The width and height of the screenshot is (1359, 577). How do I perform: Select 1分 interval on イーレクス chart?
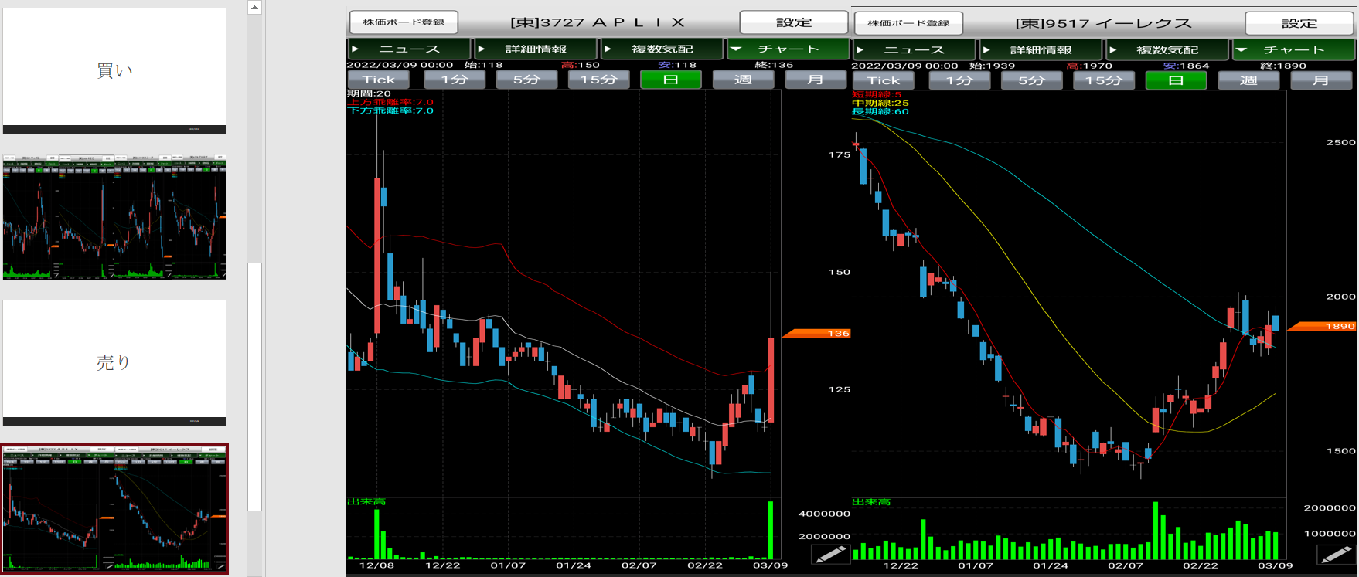[x=959, y=80]
